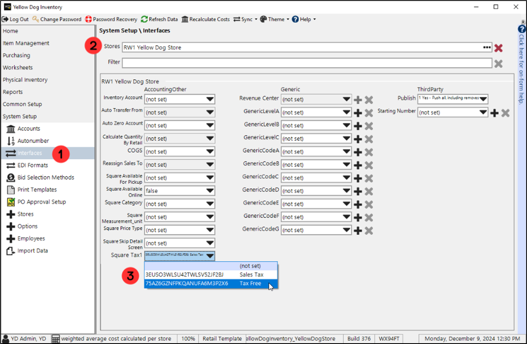Choose (not set) in Square Tax1 list

point(211,266)
